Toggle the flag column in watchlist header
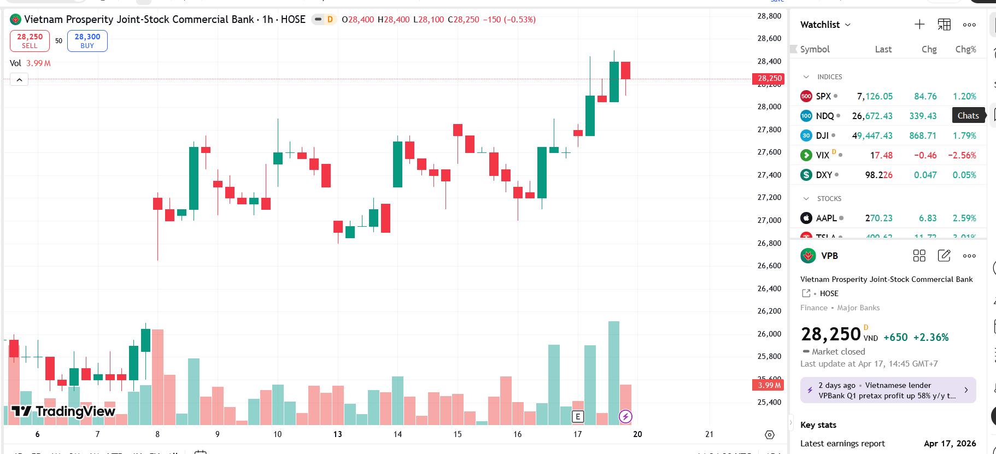This screenshot has height=454, width=996. [794, 49]
